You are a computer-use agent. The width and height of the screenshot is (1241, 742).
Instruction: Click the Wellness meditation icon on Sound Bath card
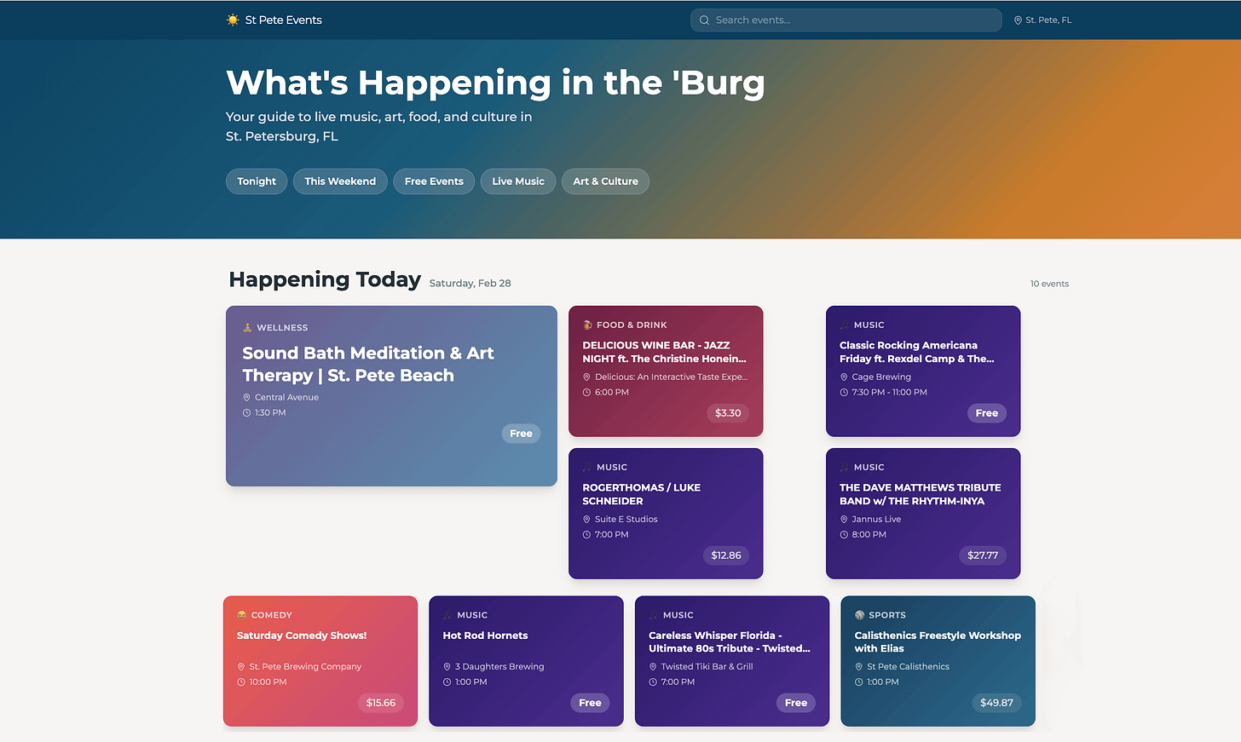pos(247,327)
